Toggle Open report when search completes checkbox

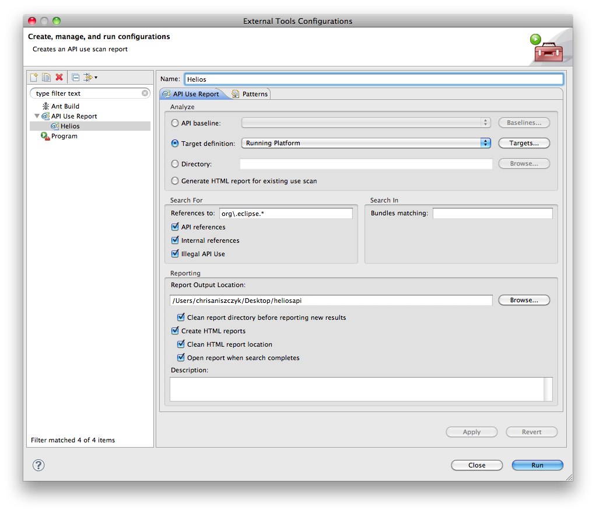click(x=181, y=357)
